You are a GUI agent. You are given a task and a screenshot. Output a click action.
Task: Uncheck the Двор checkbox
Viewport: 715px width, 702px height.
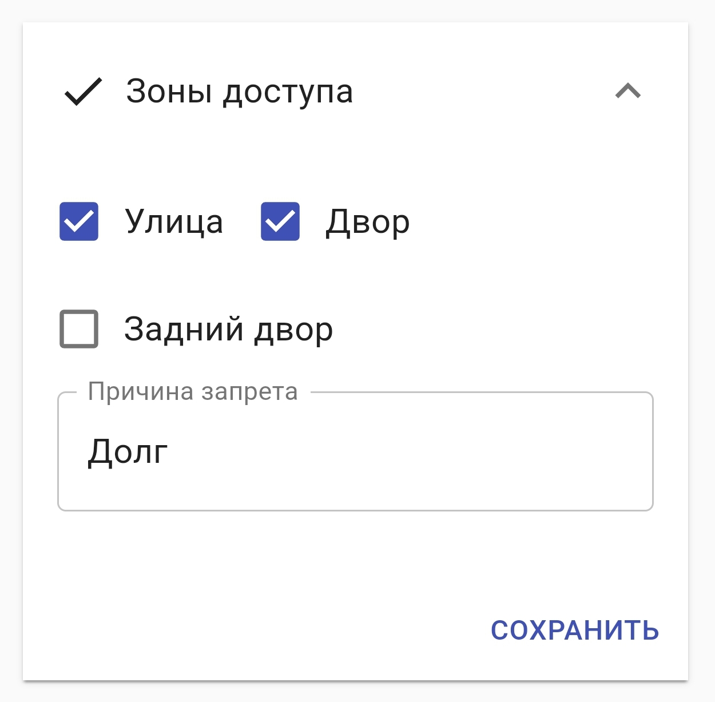pyautogui.click(x=280, y=221)
